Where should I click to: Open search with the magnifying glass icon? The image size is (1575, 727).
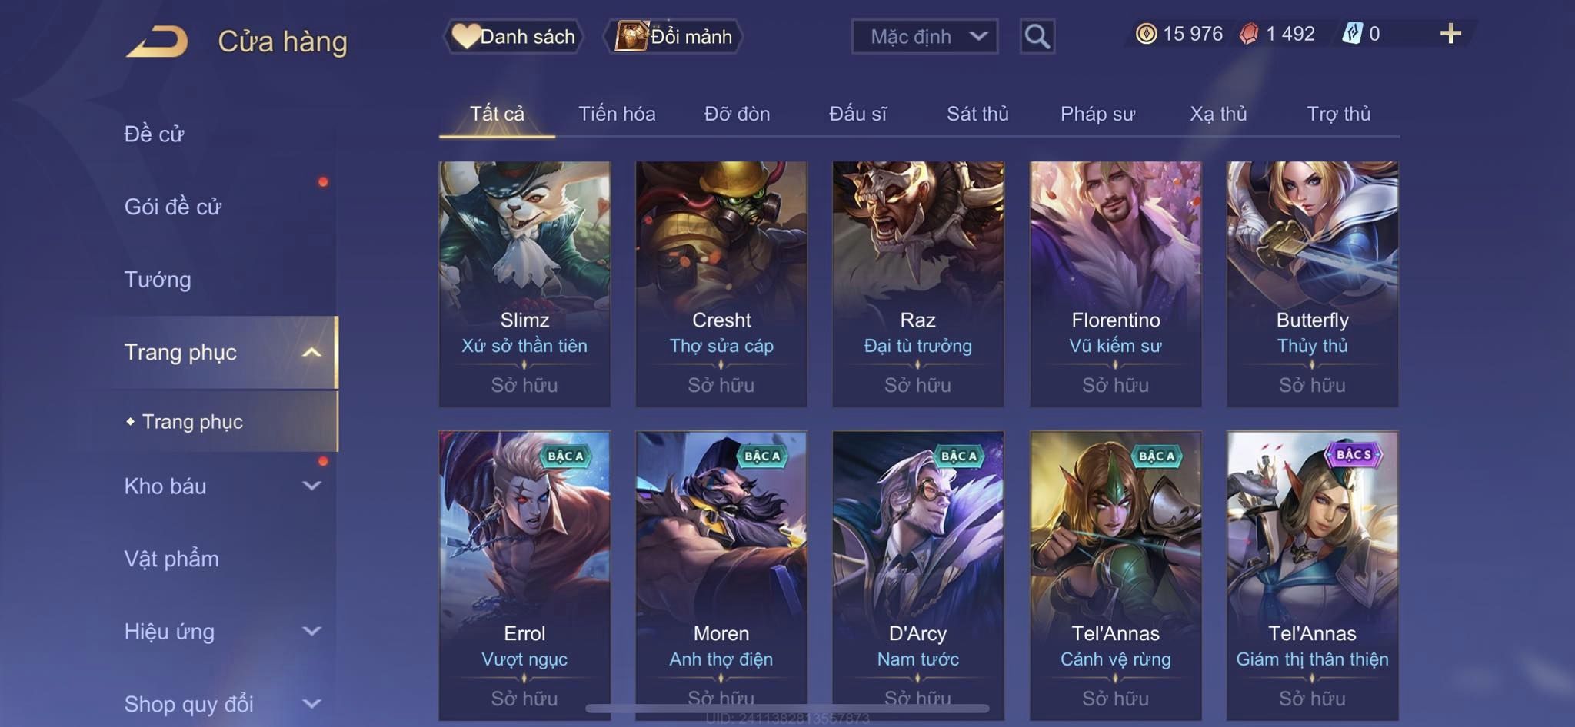1037,36
